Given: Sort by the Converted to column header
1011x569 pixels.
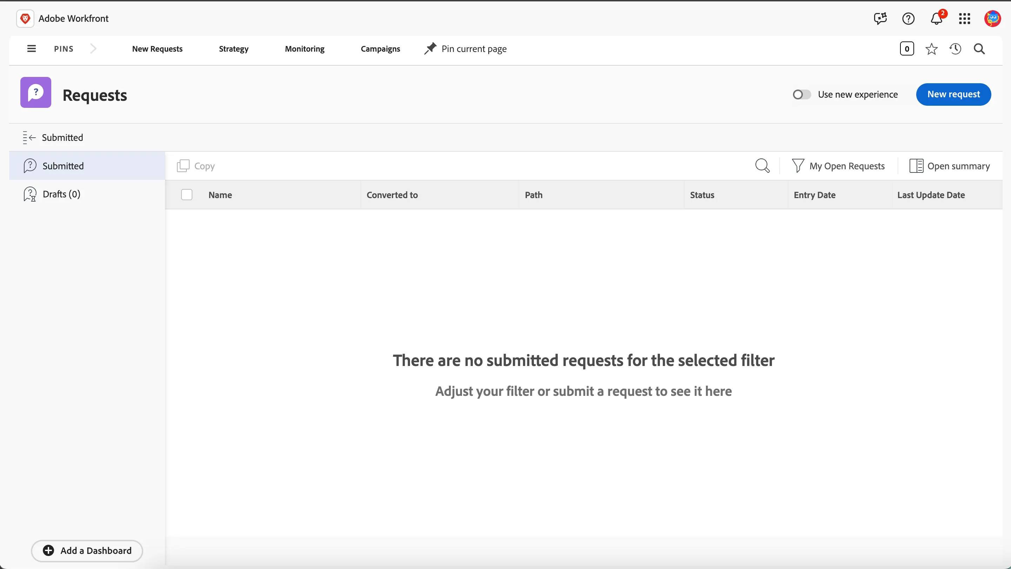Looking at the screenshot, I should 392,195.
